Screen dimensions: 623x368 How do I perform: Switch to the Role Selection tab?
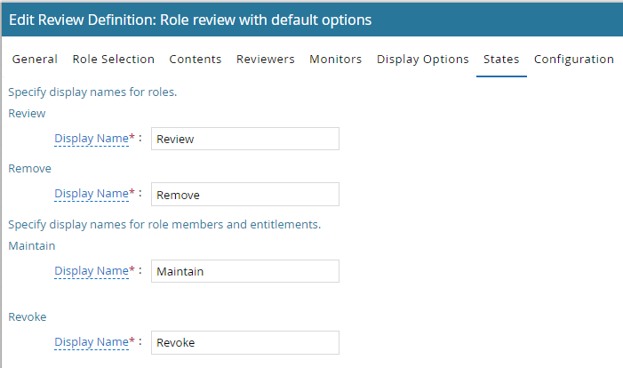click(113, 60)
